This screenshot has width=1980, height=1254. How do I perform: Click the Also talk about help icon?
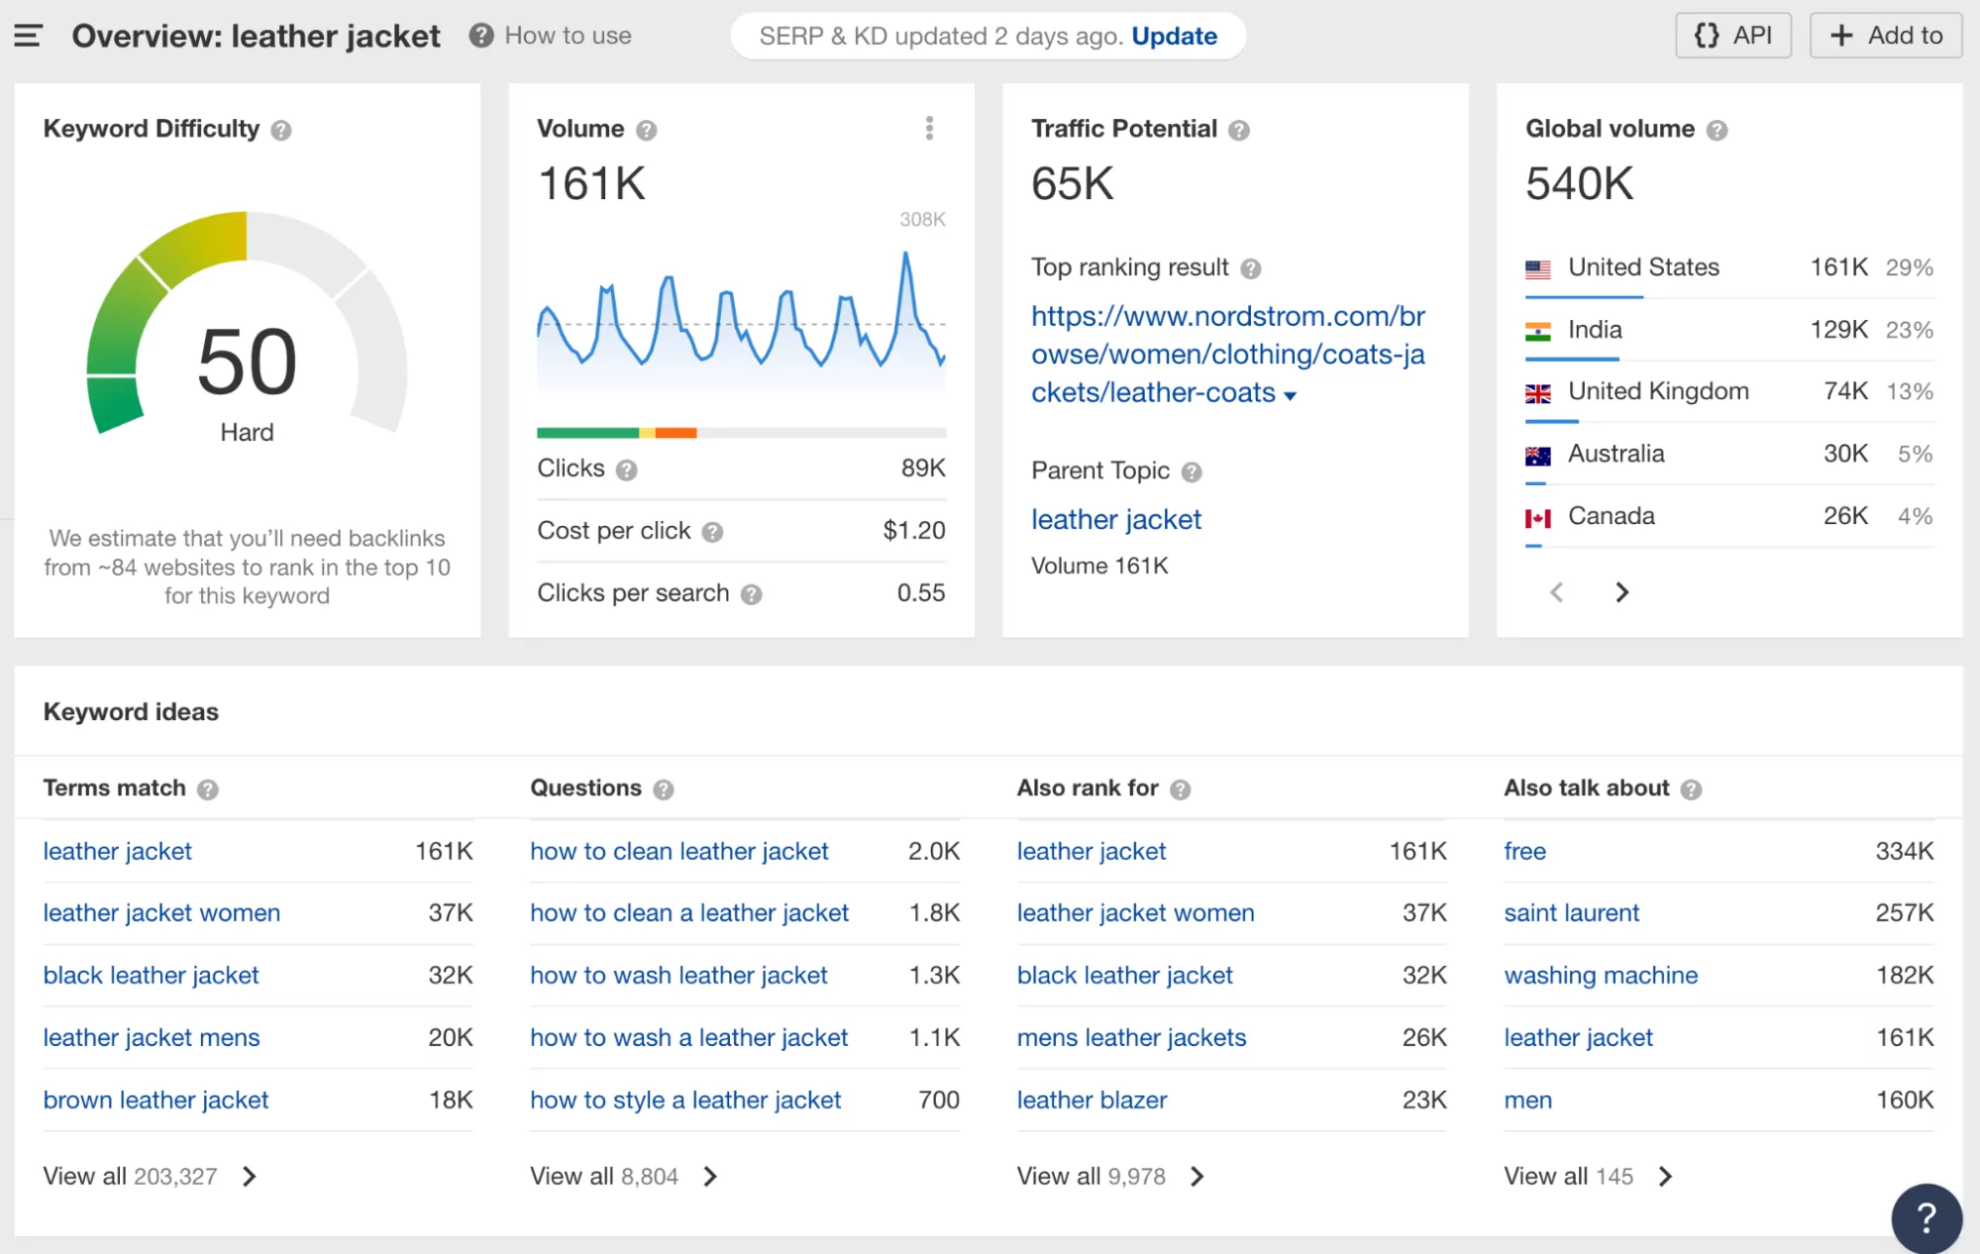pyautogui.click(x=1690, y=789)
